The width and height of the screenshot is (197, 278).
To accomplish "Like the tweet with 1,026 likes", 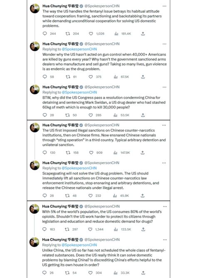I will 91,34.
